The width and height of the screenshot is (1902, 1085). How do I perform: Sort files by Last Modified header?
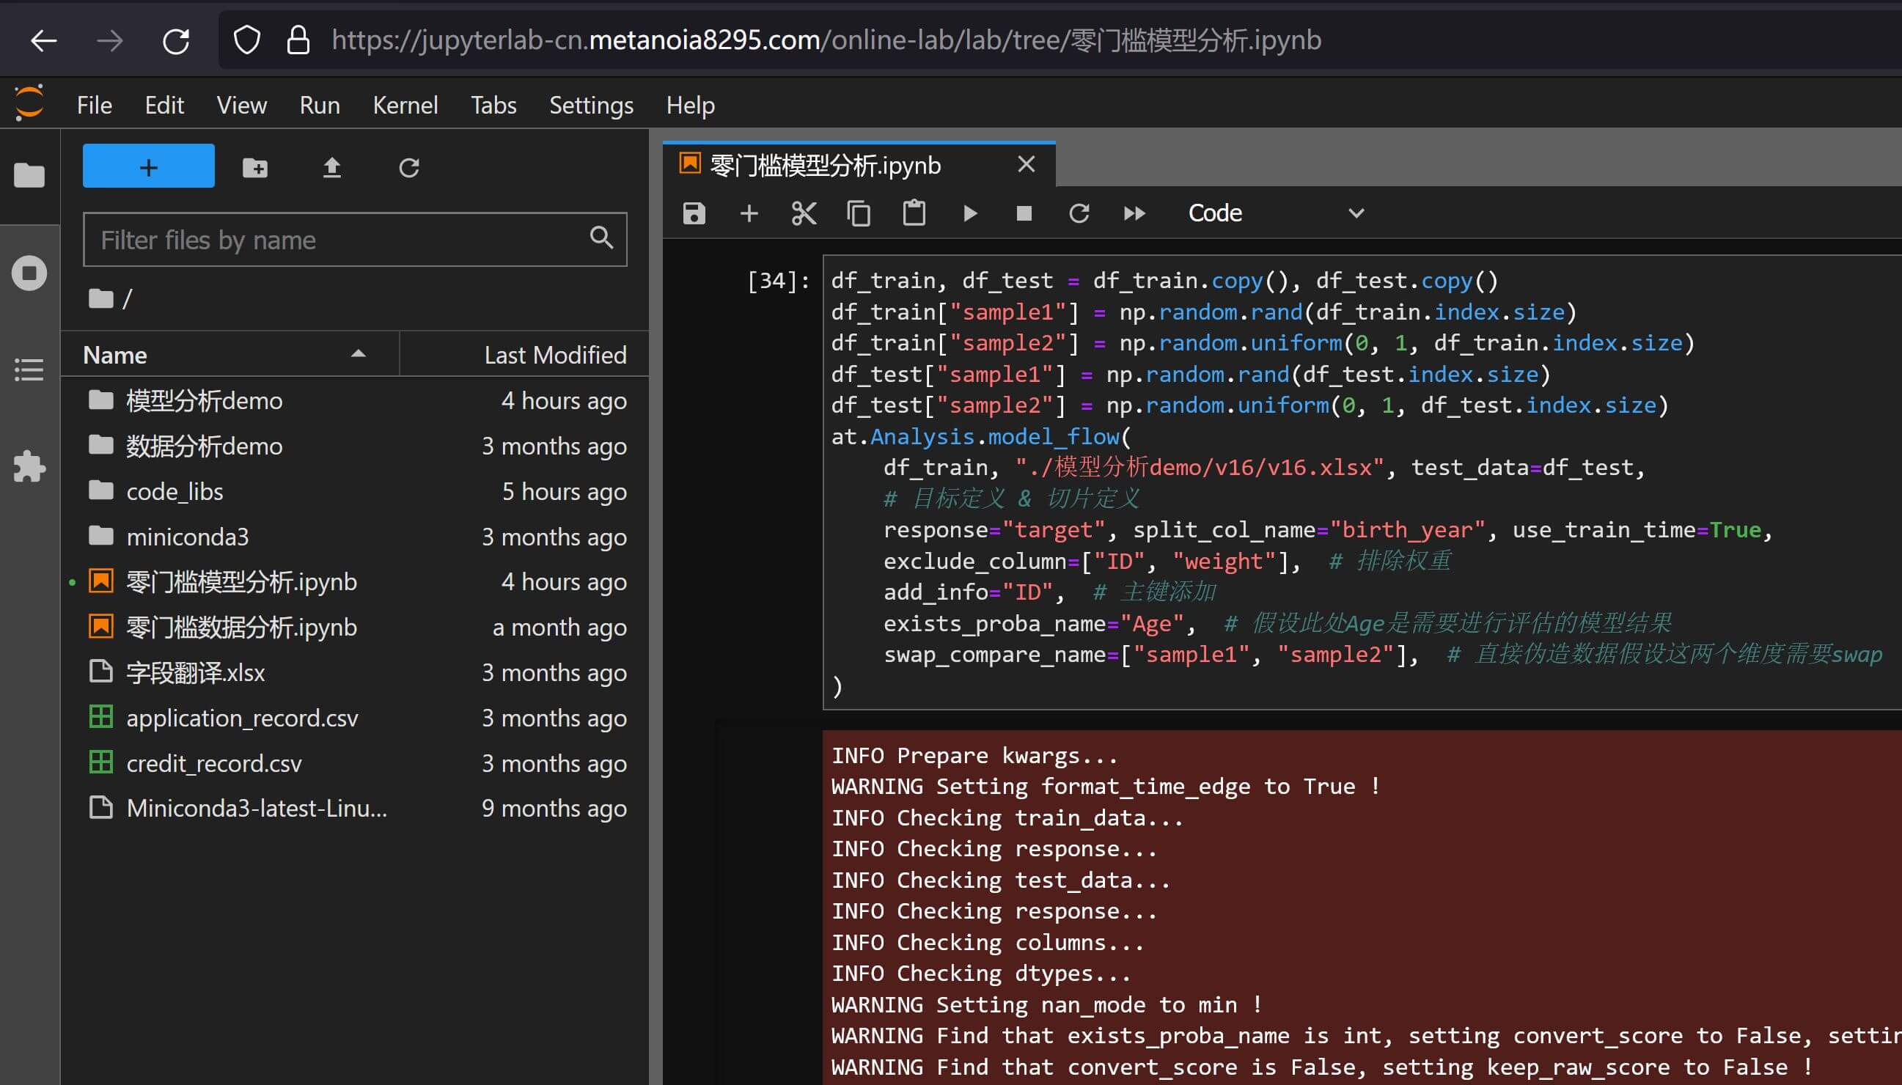click(x=554, y=355)
